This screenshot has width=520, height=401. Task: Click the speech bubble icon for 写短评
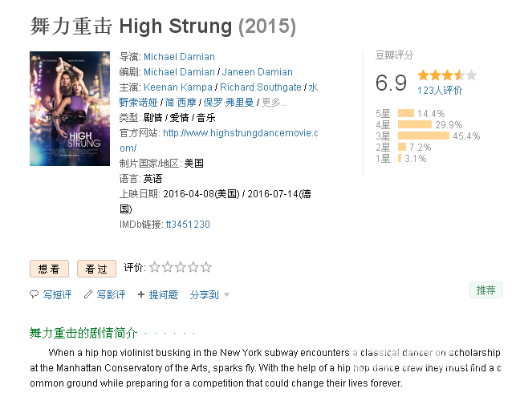pyautogui.click(x=34, y=294)
